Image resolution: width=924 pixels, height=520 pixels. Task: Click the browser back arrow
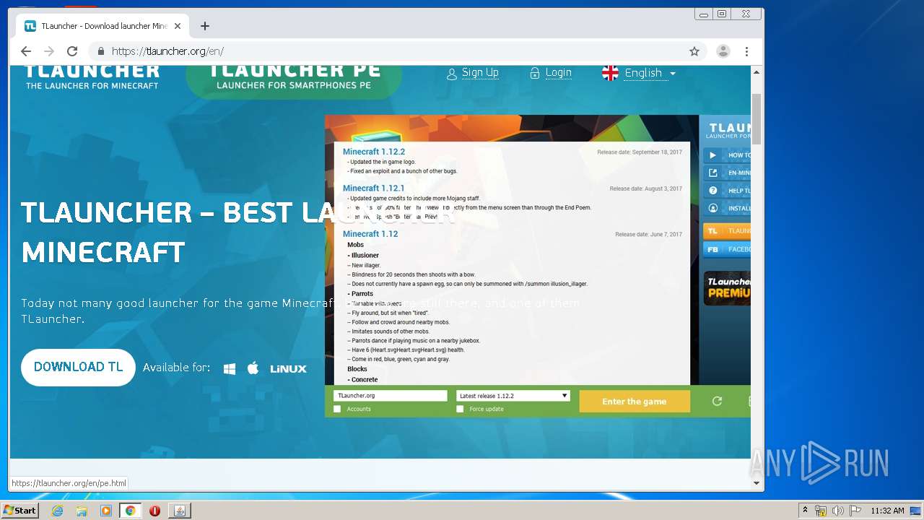26,51
